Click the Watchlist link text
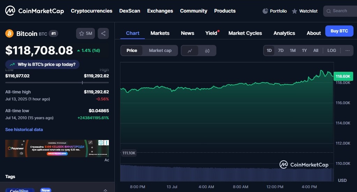The width and height of the screenshot is (357, 192). 308,11
